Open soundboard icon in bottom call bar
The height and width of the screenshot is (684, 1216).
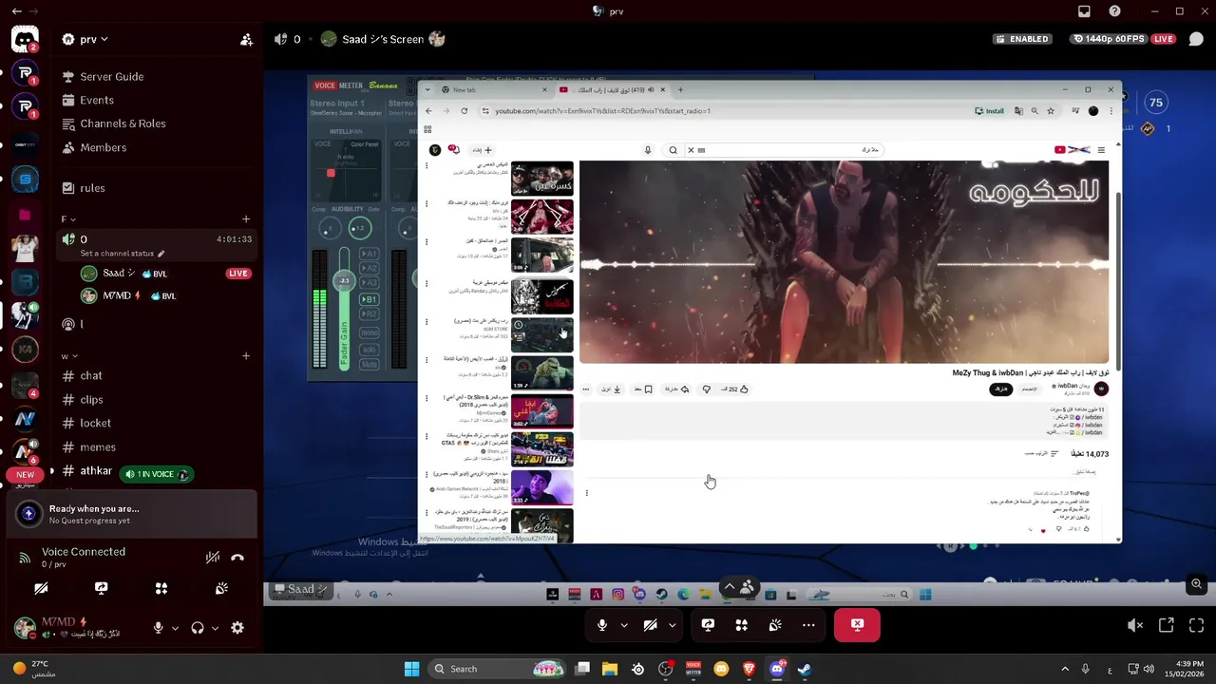[x=775, y=625]
